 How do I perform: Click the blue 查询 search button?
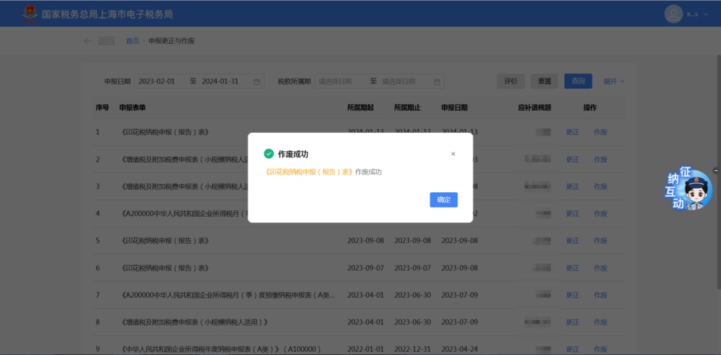[578, 81]
